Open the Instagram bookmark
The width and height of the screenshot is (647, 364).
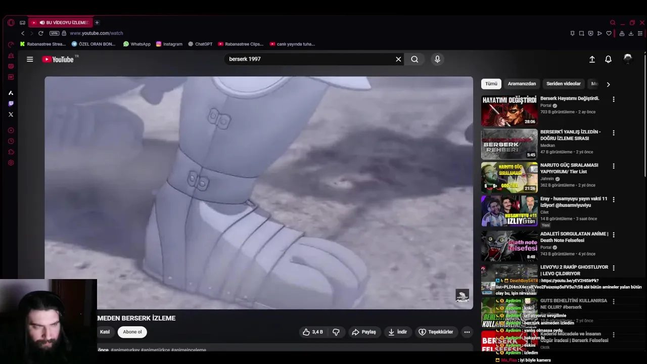(x=169, y=44)
